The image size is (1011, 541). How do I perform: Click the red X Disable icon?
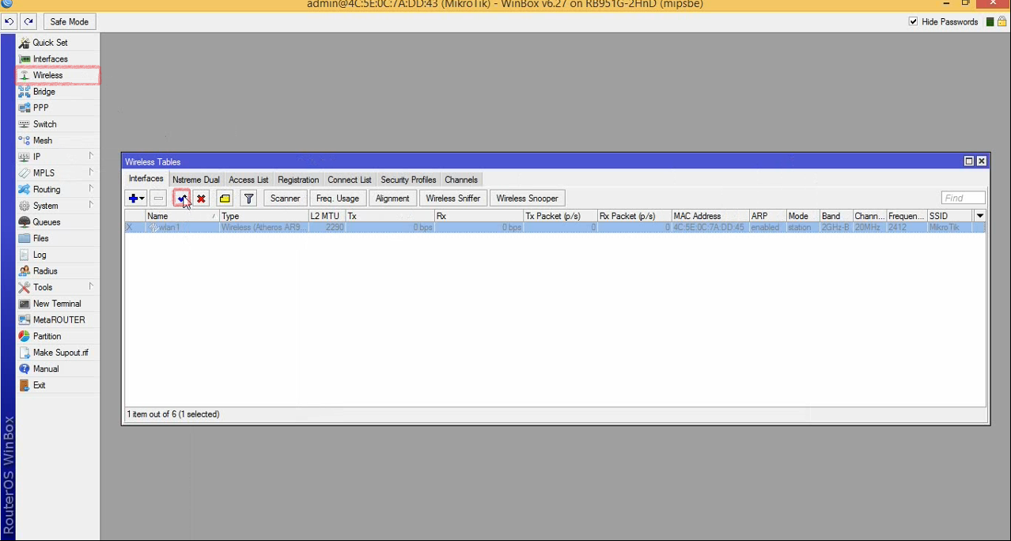pos(201,199)
